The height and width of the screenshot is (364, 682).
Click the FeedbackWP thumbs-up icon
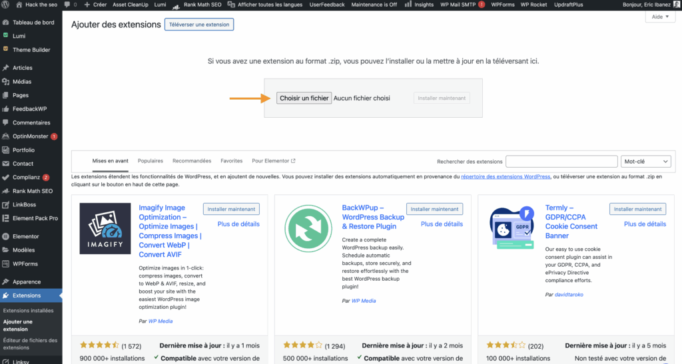(x=5, y=109)
